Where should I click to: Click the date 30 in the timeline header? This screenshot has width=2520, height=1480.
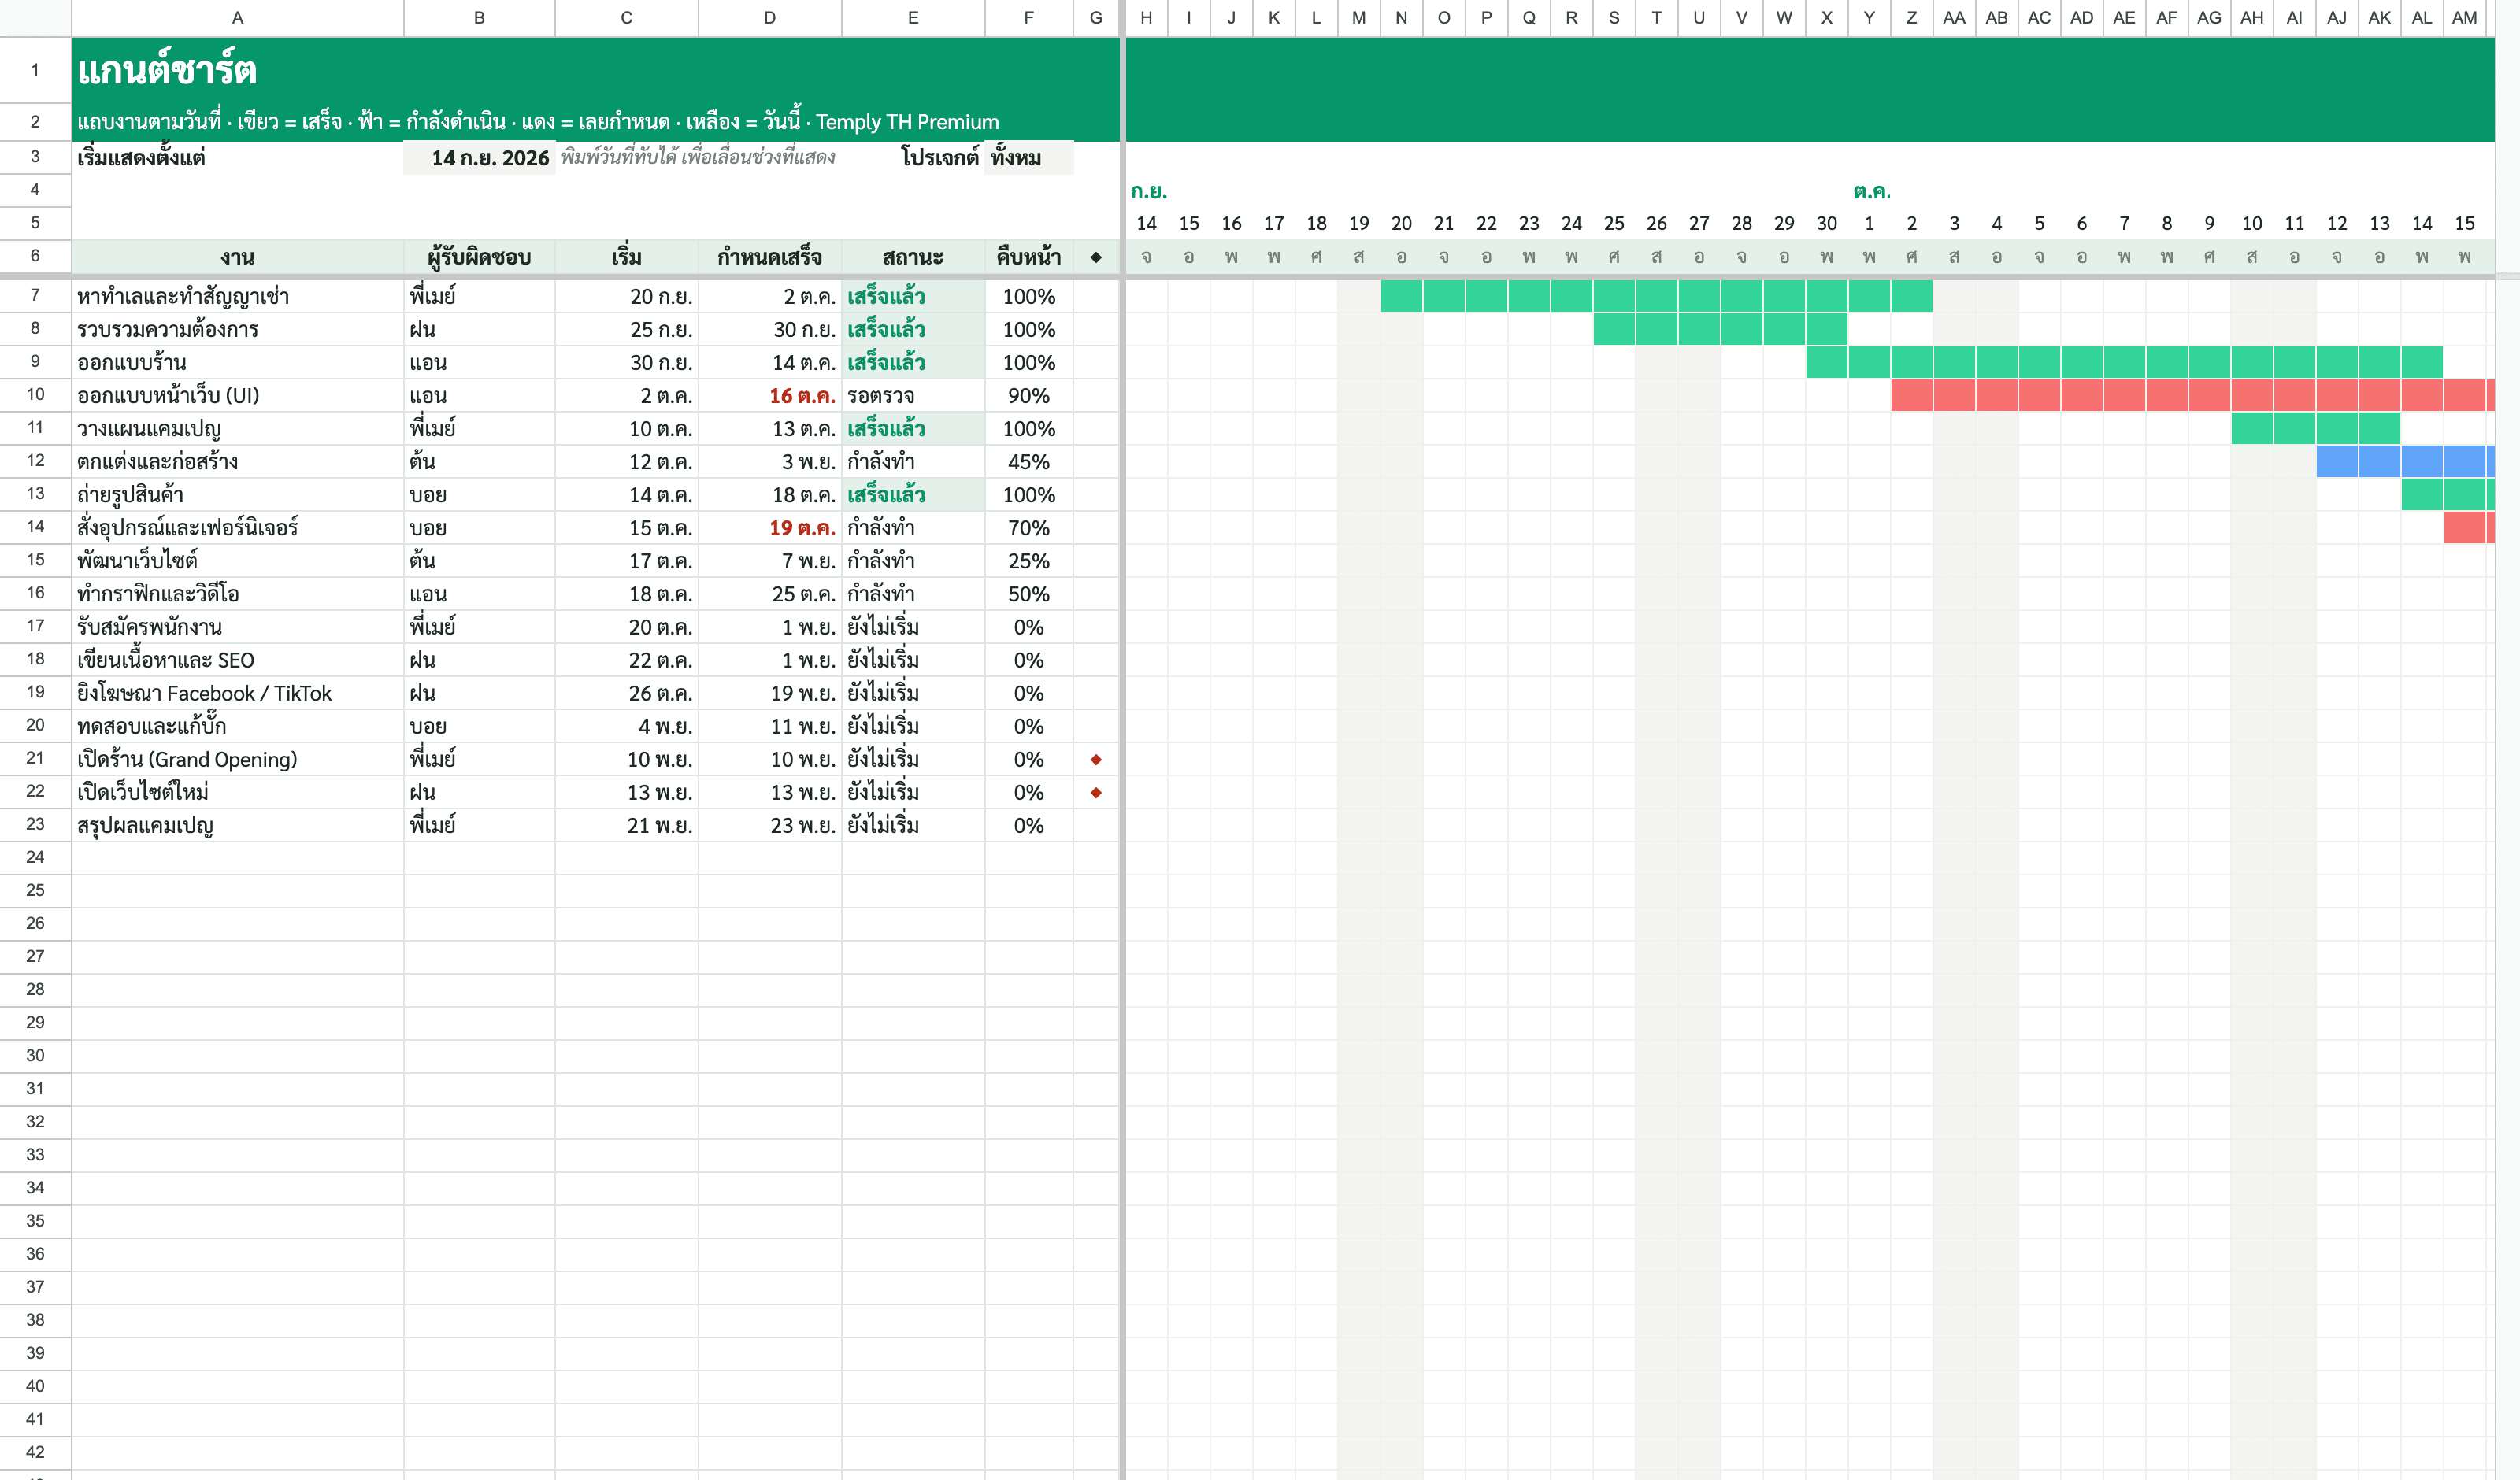[1827, 224]
